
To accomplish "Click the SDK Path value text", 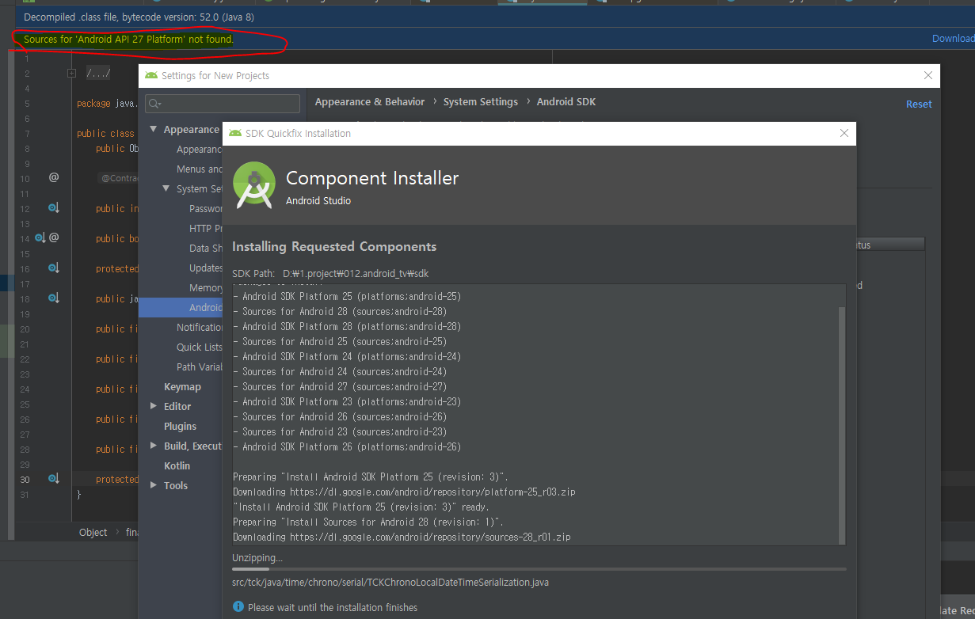I will (356, 274).
